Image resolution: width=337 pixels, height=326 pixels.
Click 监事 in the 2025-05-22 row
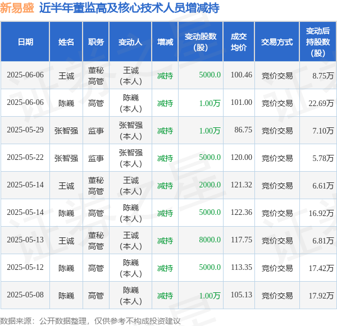[x=96, y=158]
